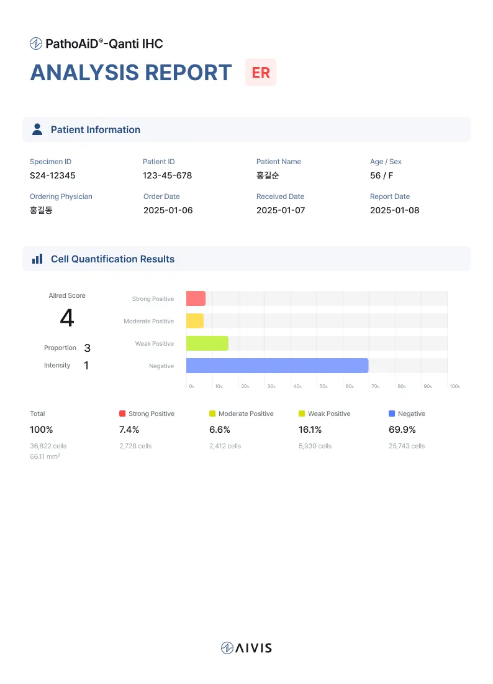Click the Allred Score value 4
The width and height of the screenshot is (493, 684).
tap(66, 318)
